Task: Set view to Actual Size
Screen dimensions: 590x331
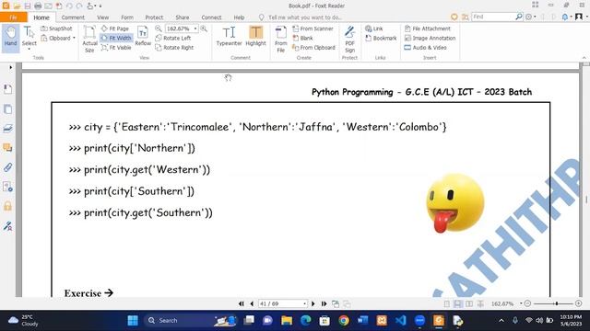Action: coord(89,39)
